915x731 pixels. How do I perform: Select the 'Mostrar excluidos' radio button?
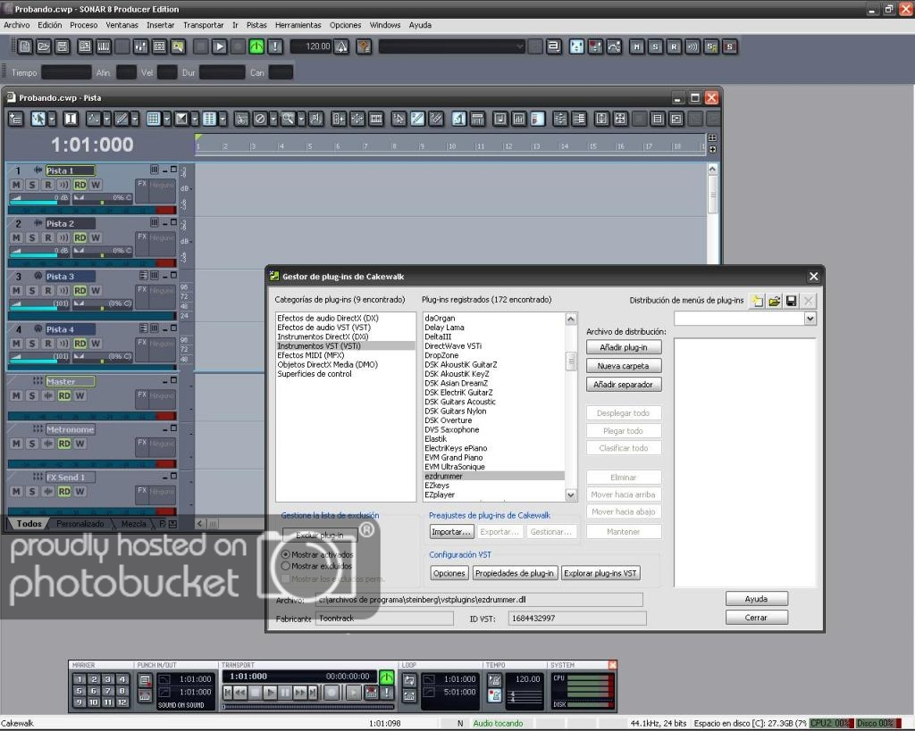286,566
